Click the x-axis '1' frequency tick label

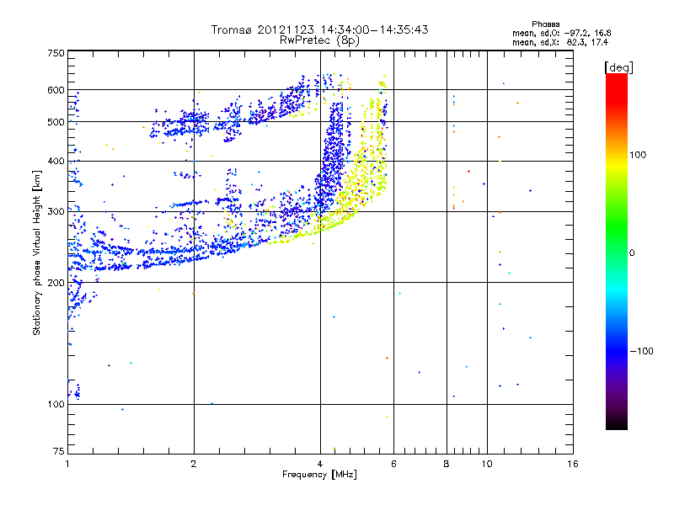tap(67, 464)
